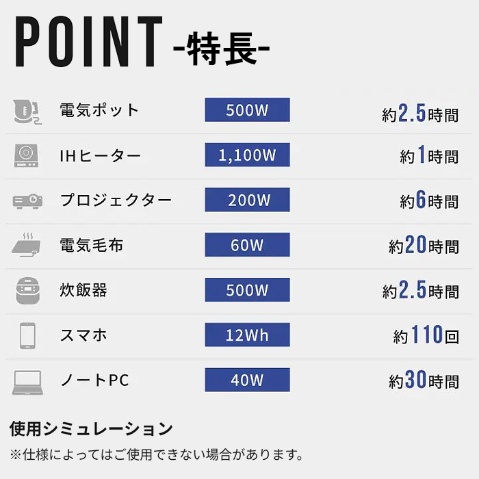Viewport: 479px width, 479px height.
Task: Click the 約30時間 runtime text
Action: pyautogui.click(x=424, y=380)
